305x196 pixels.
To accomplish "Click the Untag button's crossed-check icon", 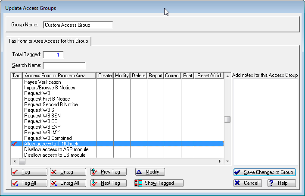I will click(x=54, y=172).
